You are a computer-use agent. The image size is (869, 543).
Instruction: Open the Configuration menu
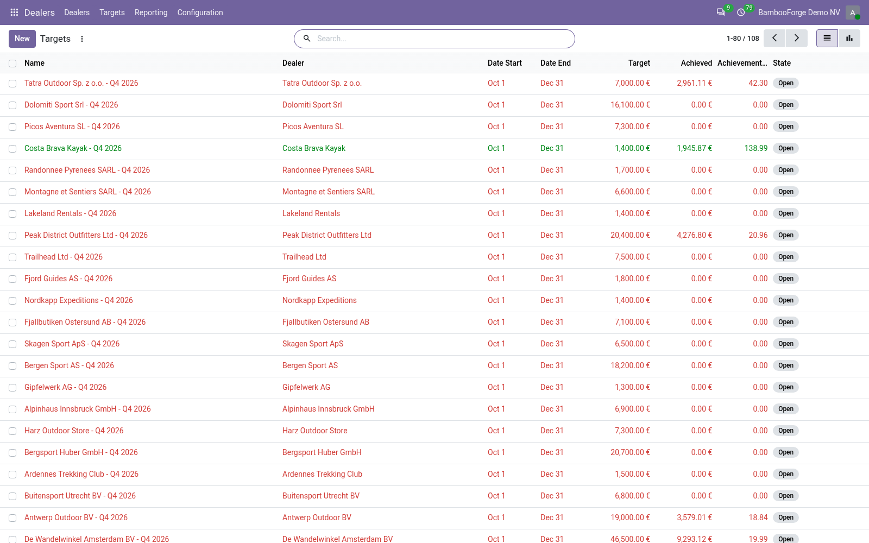[x=200, y=12]
